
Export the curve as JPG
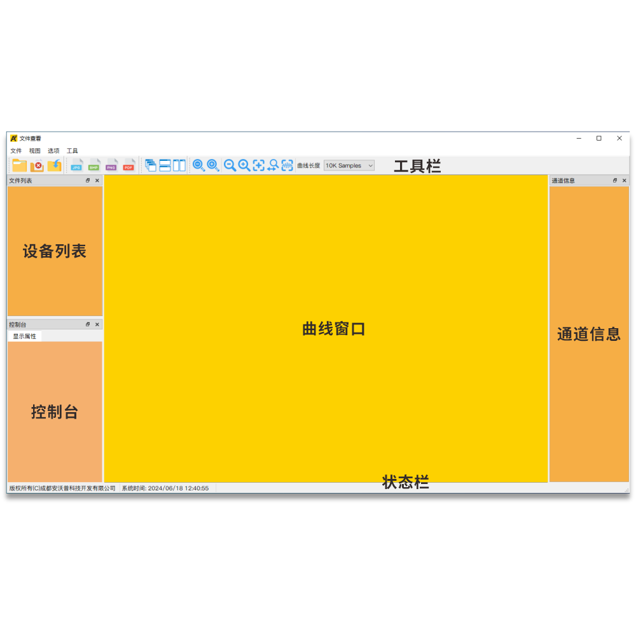tap(76, 165)
